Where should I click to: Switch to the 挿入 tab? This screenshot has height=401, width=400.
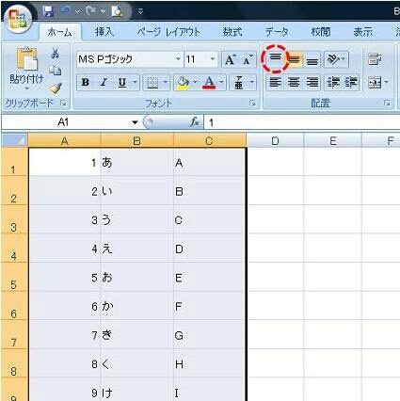point(104,32)
